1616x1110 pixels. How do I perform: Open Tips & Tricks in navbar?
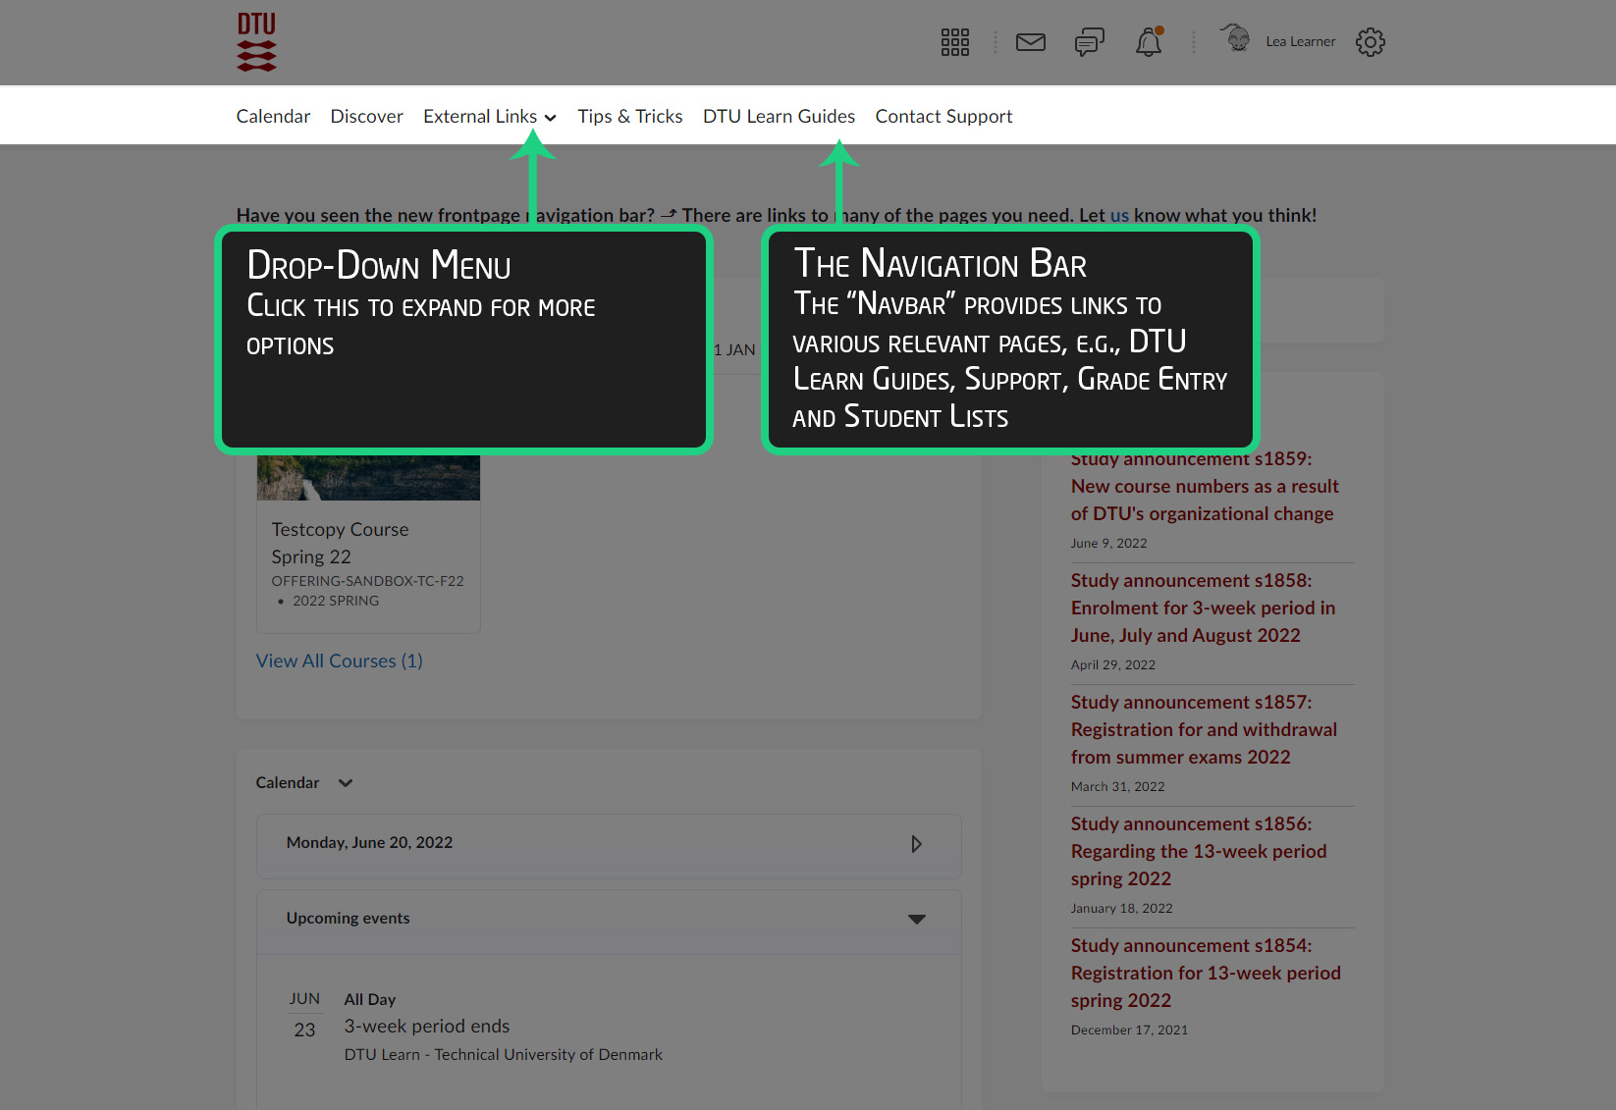tap(629, 117)
